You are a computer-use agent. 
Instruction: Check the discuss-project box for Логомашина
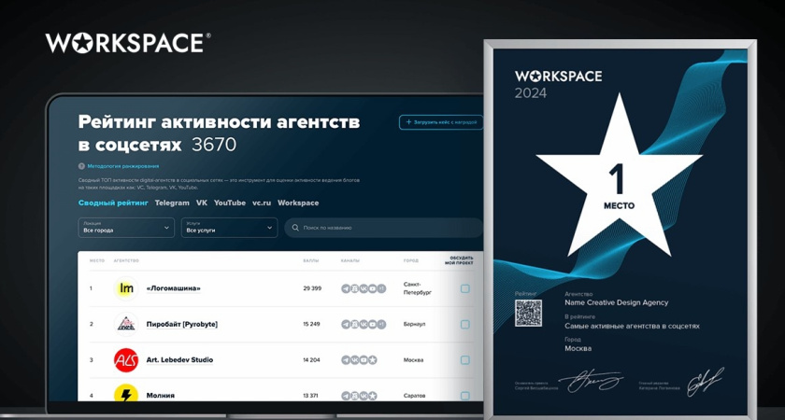pyautogui.click(x=465, y=288)
